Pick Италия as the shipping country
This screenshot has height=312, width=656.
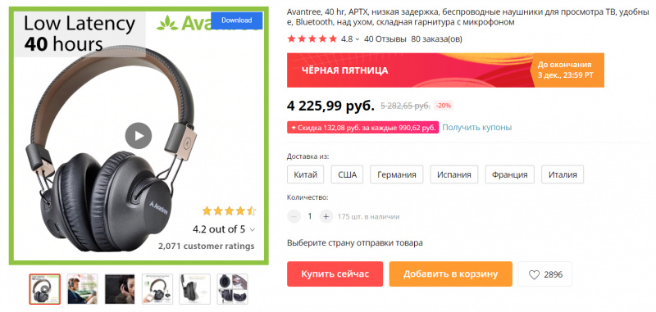click(563, 174)
